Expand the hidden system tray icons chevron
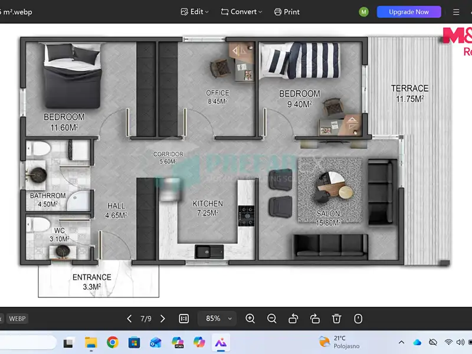Image resolution: width=472 pixels, height=354 pixels. pos(402,342)
